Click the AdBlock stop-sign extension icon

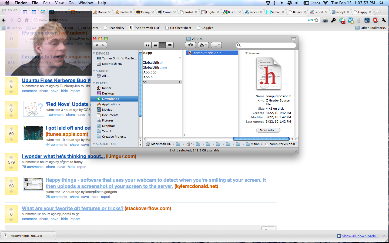(x=375, y=20)
